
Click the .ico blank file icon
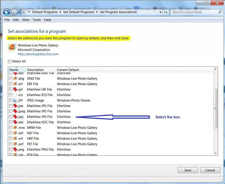15,95
